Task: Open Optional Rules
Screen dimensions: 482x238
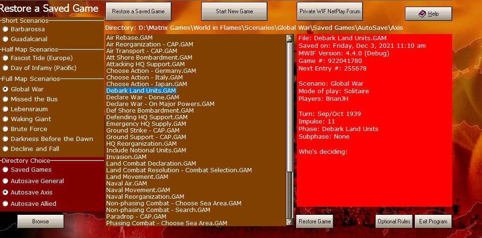Action: tap(394, 221)
